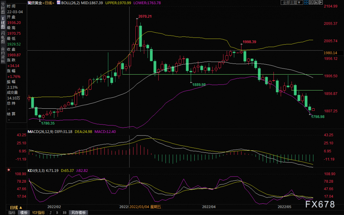The width and height of the screenshot is (344, 215).
Task: Open the 全部主题 dropdown
Action: (x=292, y=3)
